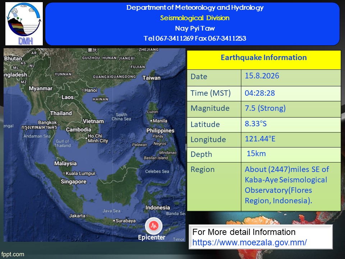Select the time value 04:28:28
Viewport: 345px width, 259px height.
tap(259, 93)
